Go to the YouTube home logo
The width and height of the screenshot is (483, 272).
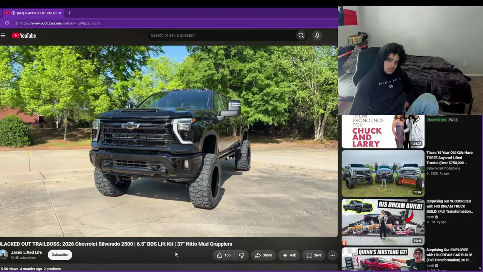click(x=24, y=36)
